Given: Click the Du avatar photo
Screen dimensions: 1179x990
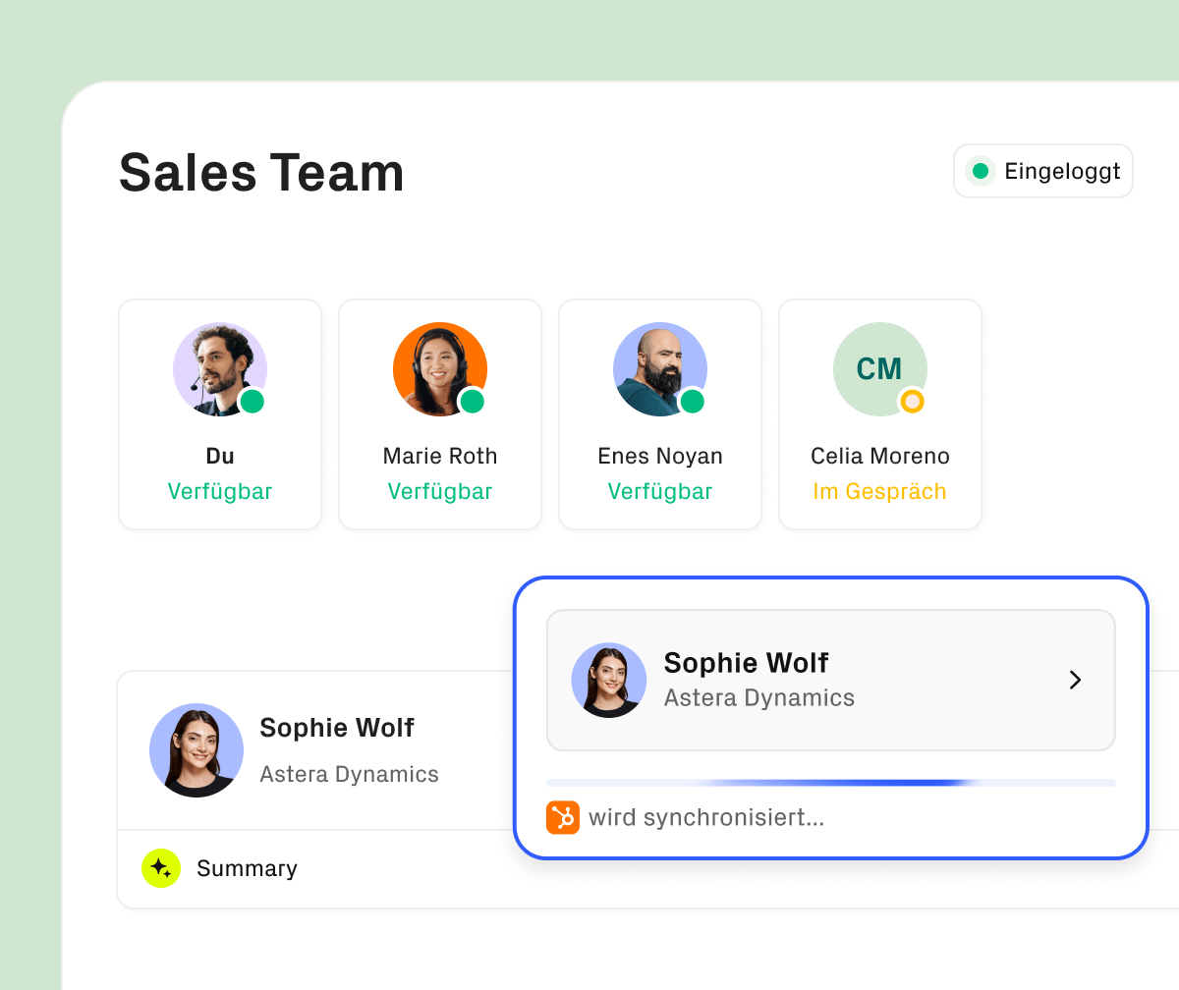Looking at the screenshot, I should pos(220,369).
